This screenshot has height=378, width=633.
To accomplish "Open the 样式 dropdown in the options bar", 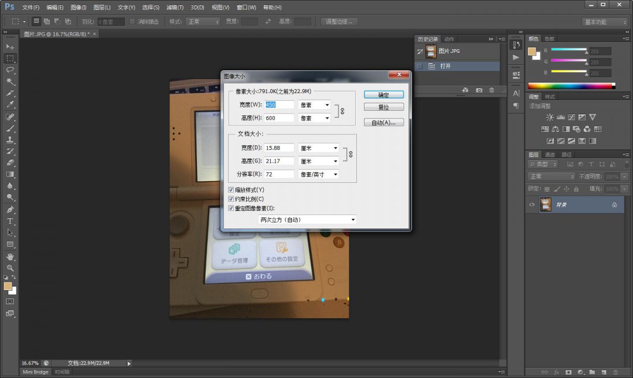I will click(x=203, y=22).
